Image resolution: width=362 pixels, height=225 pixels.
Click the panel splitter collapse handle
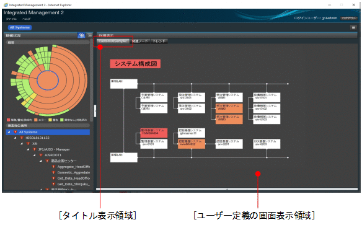[95, 111]
